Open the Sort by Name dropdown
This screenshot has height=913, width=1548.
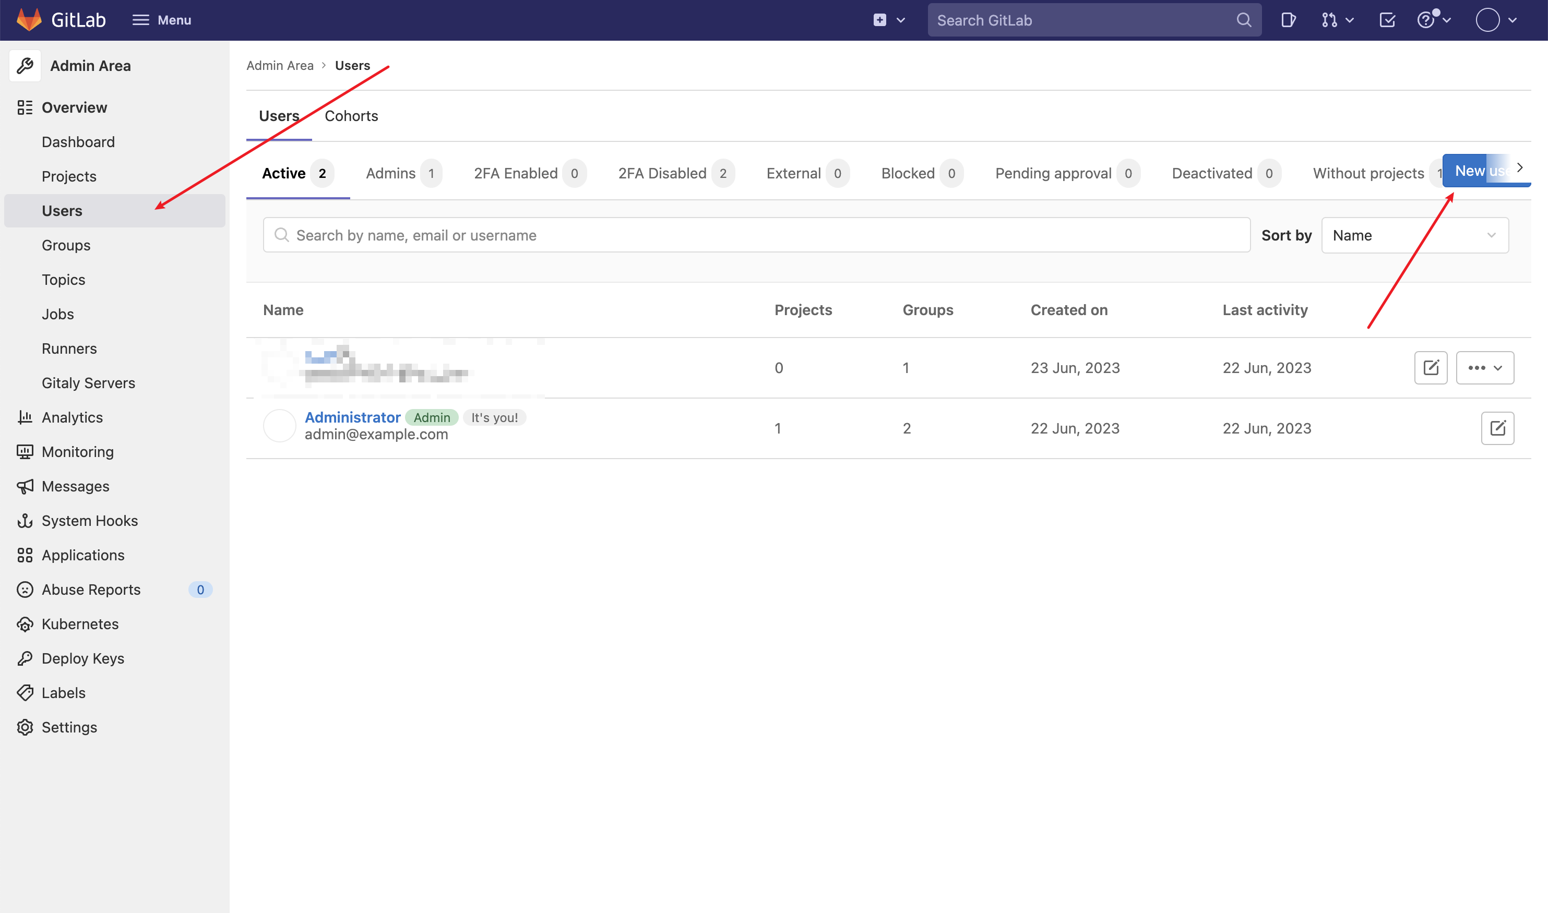1414,235
